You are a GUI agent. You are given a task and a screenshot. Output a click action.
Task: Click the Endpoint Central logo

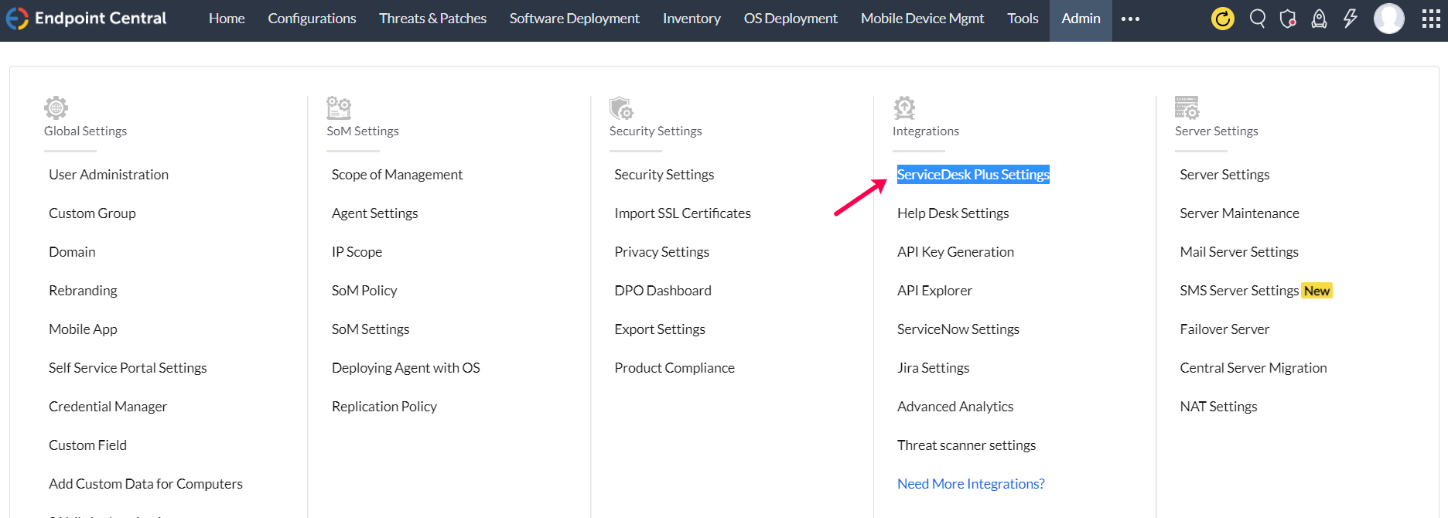click(x=87, y=19)
